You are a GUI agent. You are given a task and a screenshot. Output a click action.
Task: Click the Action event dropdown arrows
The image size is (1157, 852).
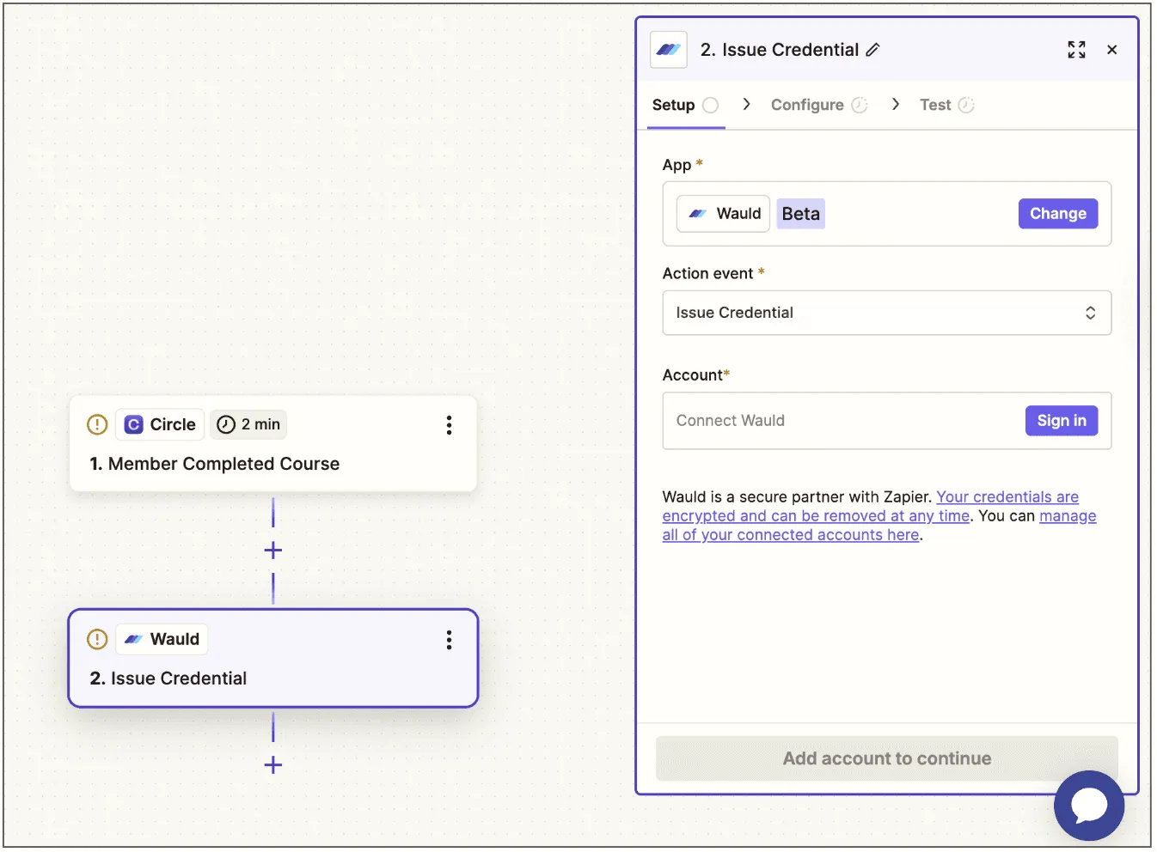point(1090,313)
